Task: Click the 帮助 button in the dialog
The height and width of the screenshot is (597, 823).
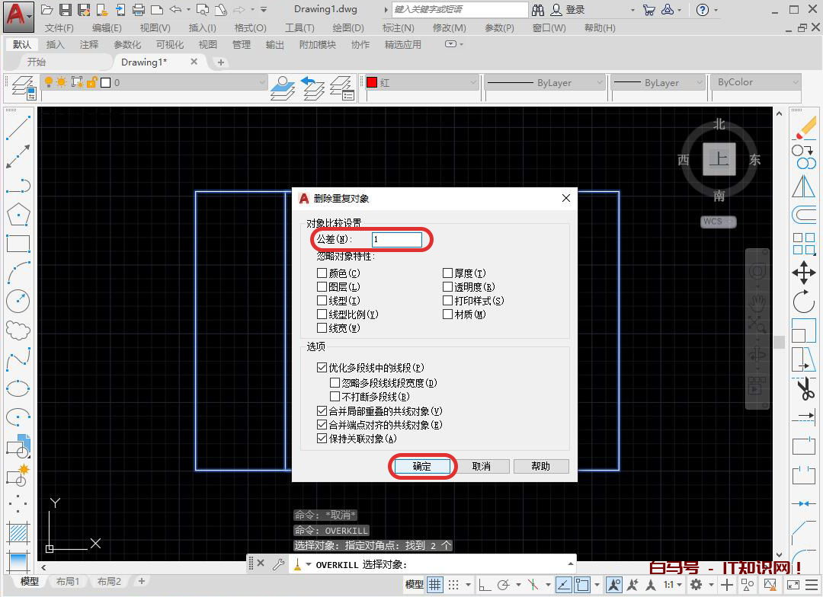Action: tap(541, 466)
